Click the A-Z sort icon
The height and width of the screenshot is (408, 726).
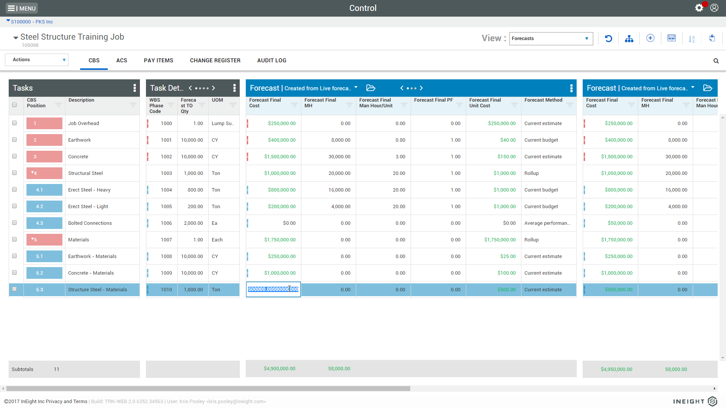[x=692, y=39]
